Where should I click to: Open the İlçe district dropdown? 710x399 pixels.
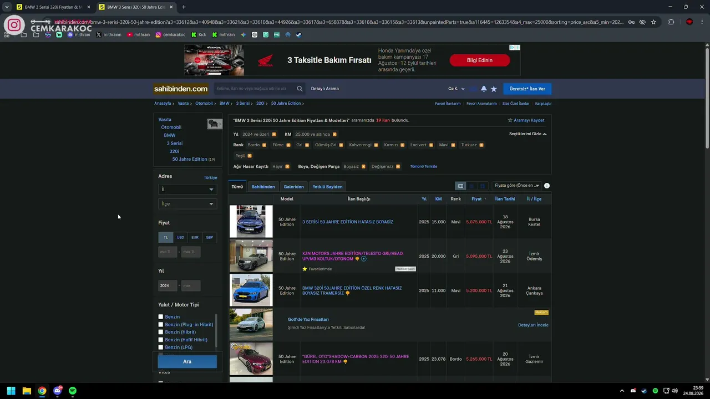tap(187, 204)
